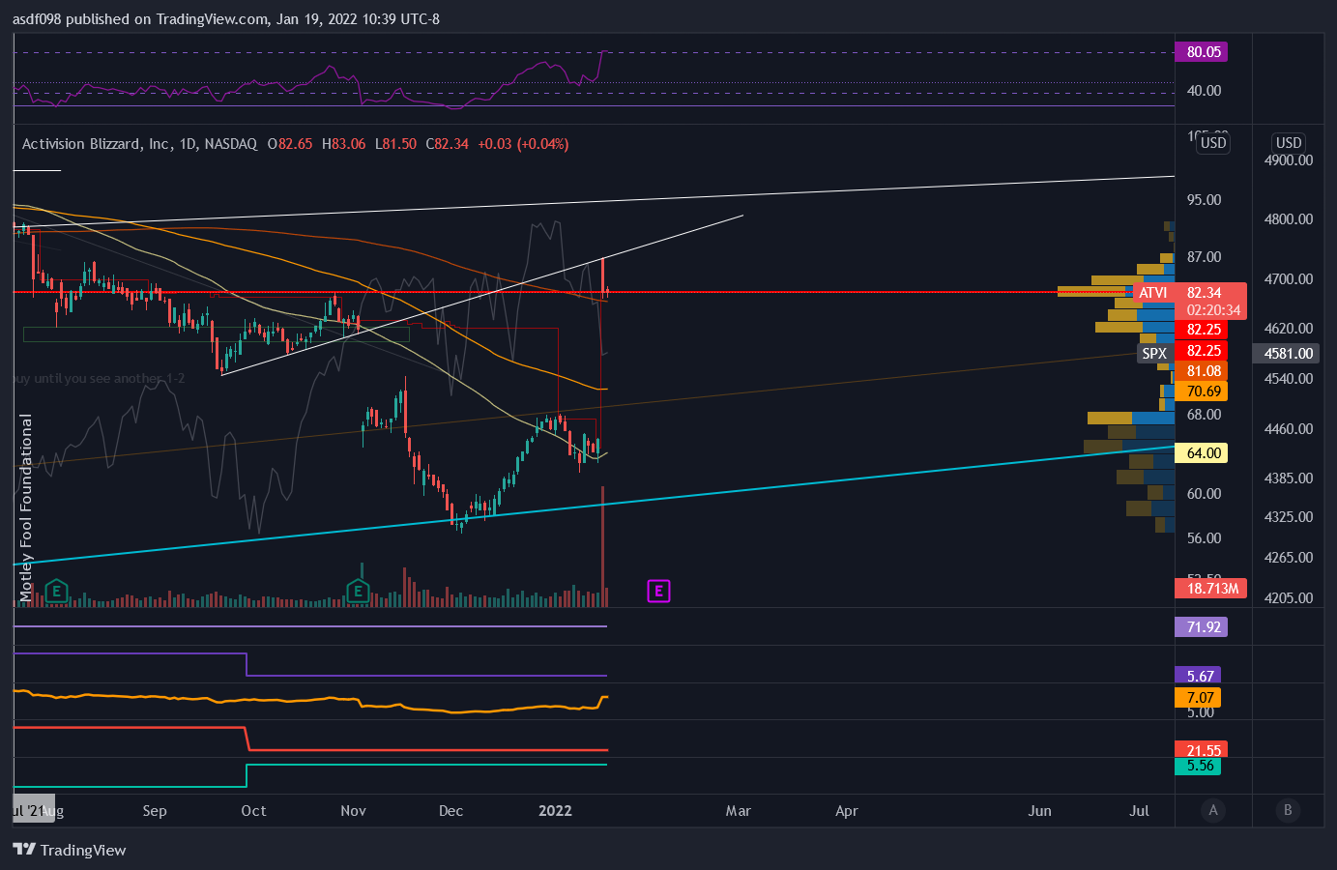Image resolution: width=1337 pixels, height=870 pixels.
Task: Click the 2022 label on the time axis
Action: (x=555, y=810)
